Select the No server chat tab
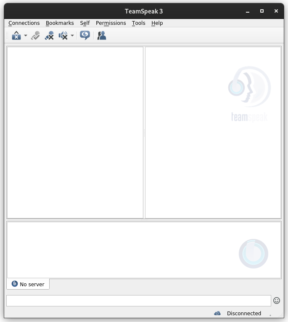The height and width of the screenshot is (322, 288). tap(28, 284)
